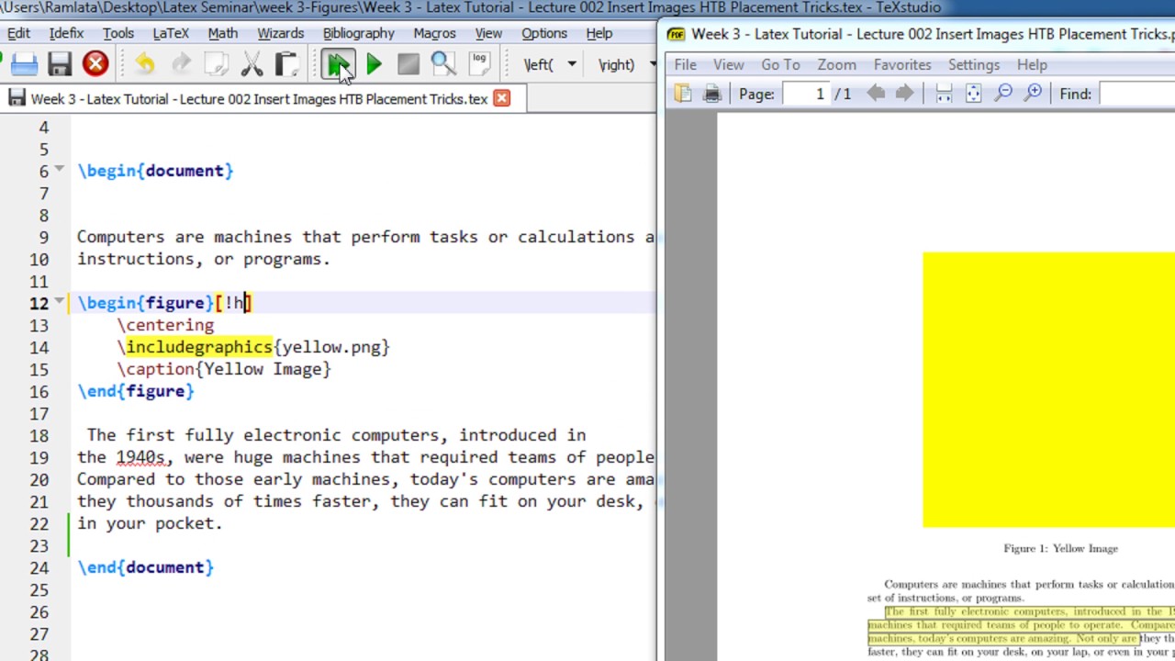Screen dimensions: 1175x661
Task: Close the .tex tab with red X
Action: coord(501,98)
